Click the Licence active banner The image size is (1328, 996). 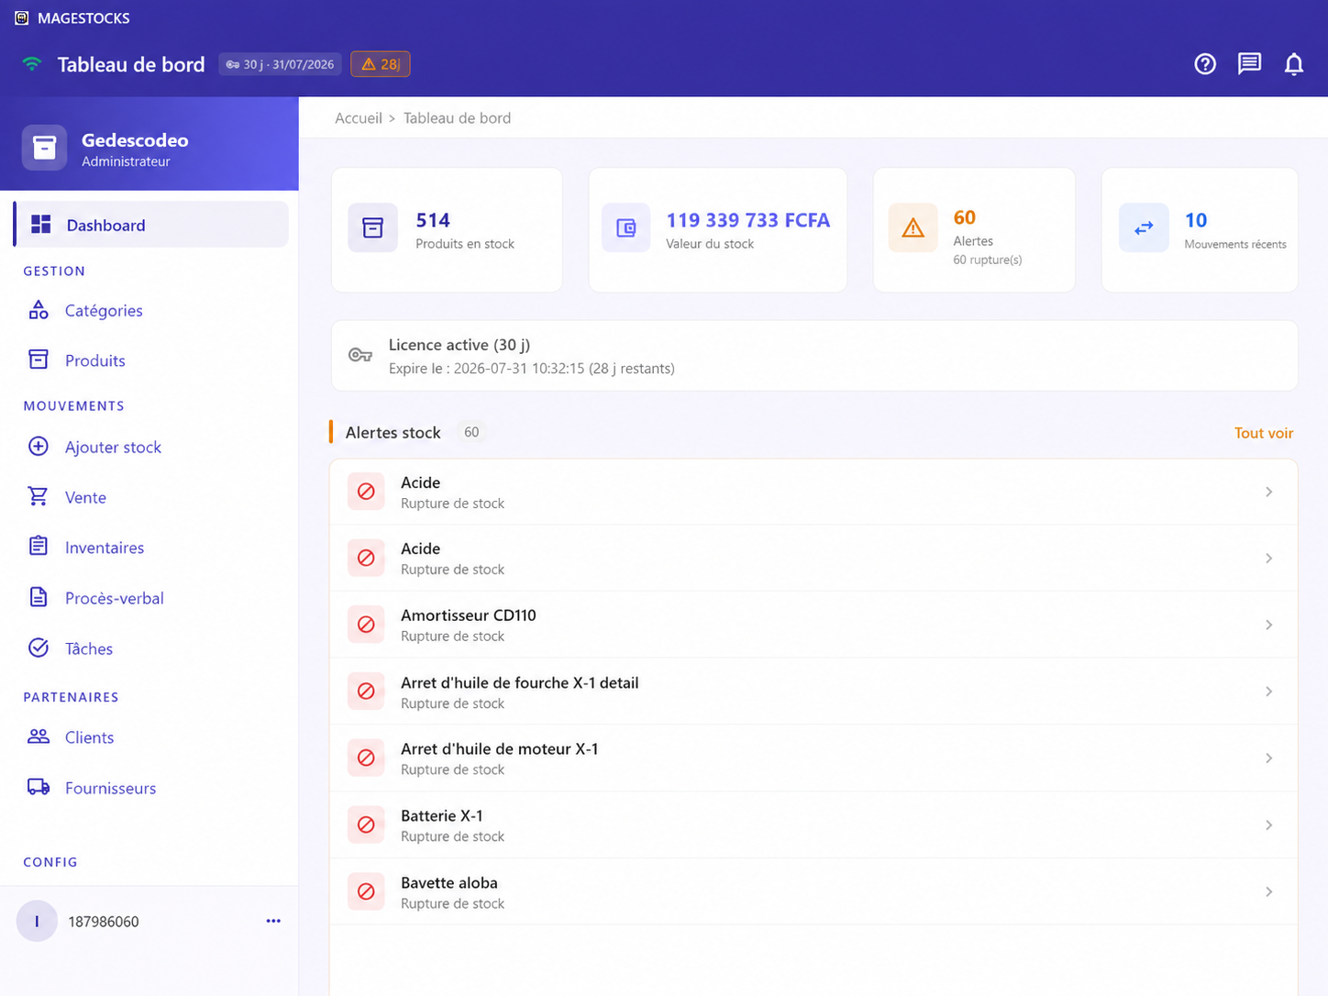pyautogui.click(x=814, y=356)
